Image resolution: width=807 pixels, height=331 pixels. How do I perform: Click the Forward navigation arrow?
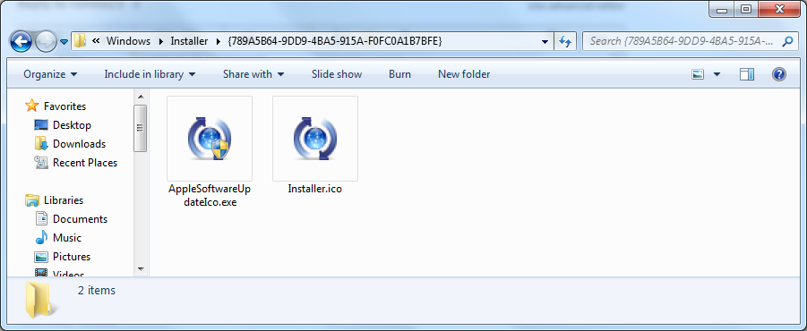(x=47, y=42)
